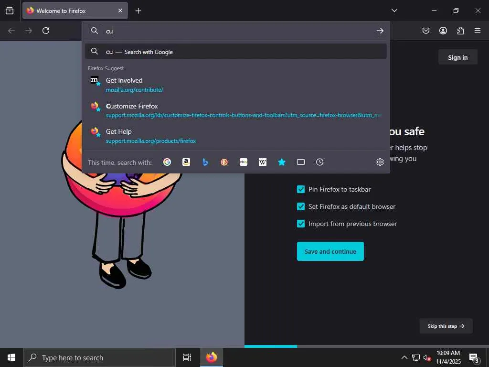Expand the list all tabs chevron

tap(394, 11)
